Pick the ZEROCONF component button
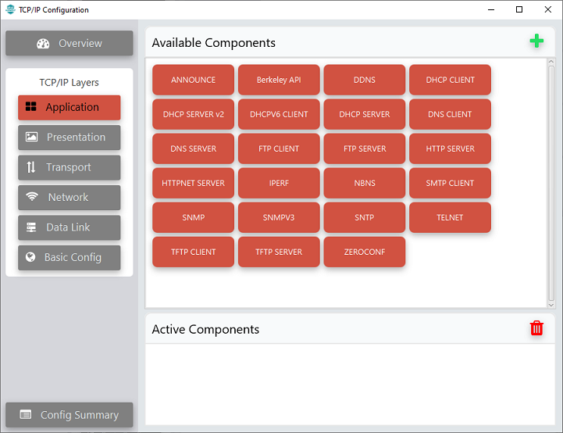The image size is (563, 433). [x=365, y=252]
